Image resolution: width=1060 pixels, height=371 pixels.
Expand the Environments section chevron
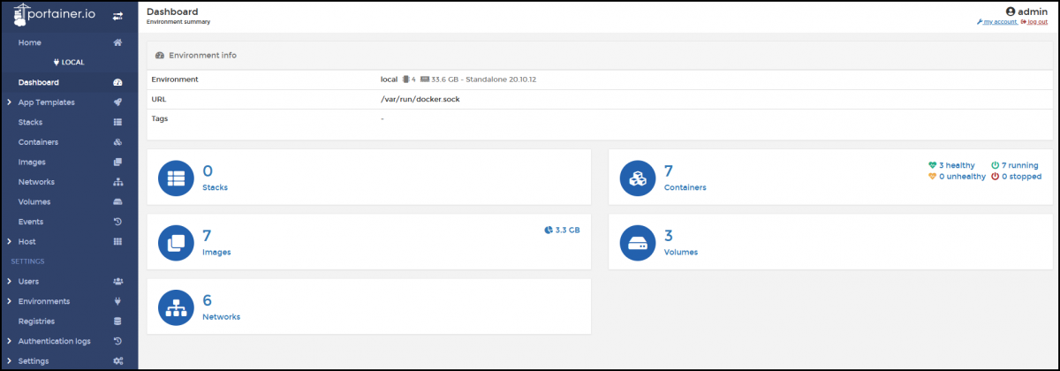(x=8, y=301)
